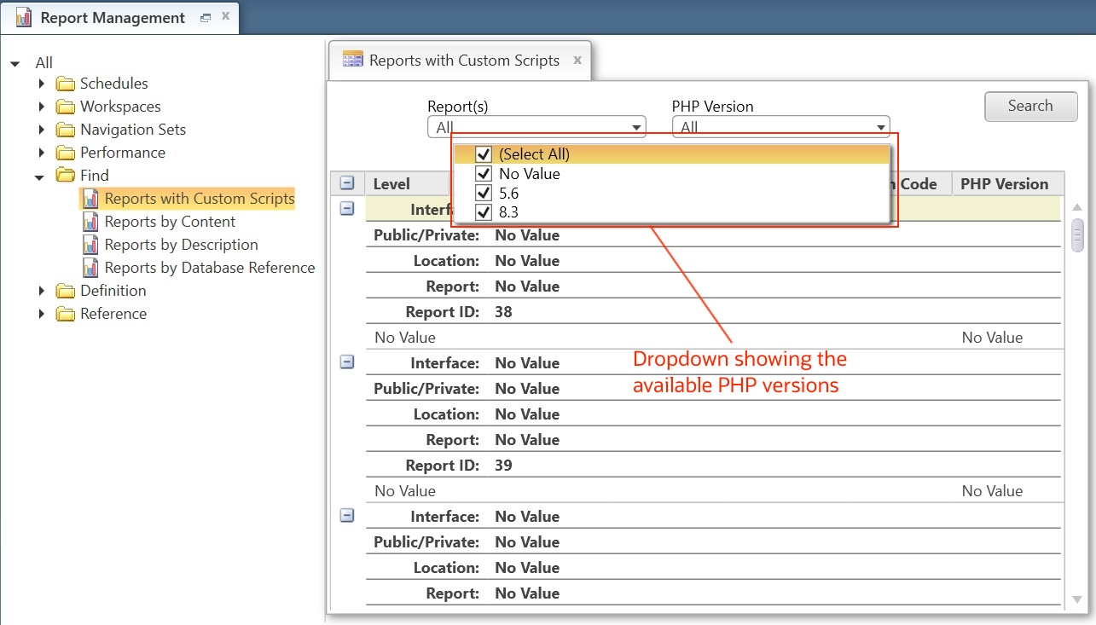The height and width of the screenshot is (625, 1096).
Task: Collapse the third report group below ID 39
Action: [x=347, y=516]
